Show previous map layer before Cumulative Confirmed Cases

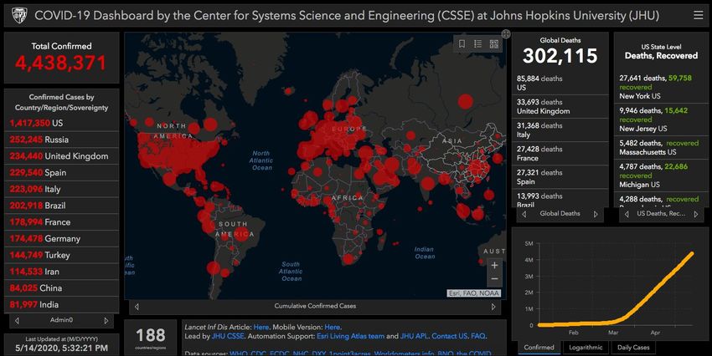(137, 307)
